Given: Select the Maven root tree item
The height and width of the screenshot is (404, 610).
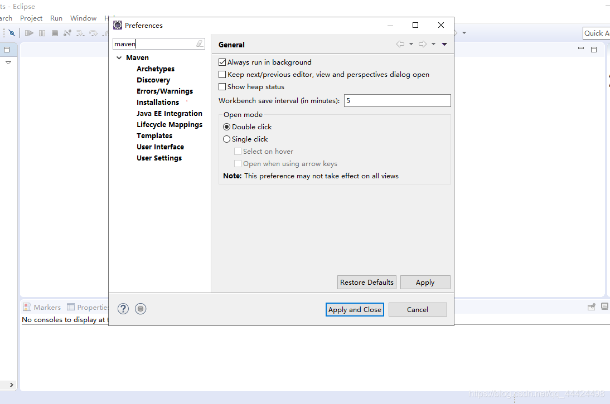Looking at the screenshot, I should pyautogui.click(x=137, y=57).
